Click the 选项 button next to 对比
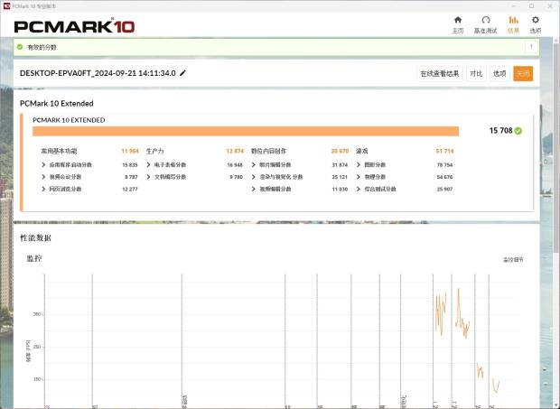The image size is (560, 409). [499, 74]
